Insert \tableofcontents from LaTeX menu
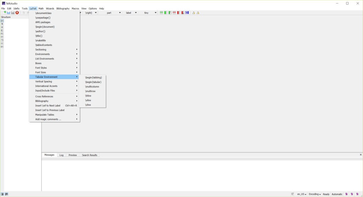363x197 pixels. click(54, 45)
